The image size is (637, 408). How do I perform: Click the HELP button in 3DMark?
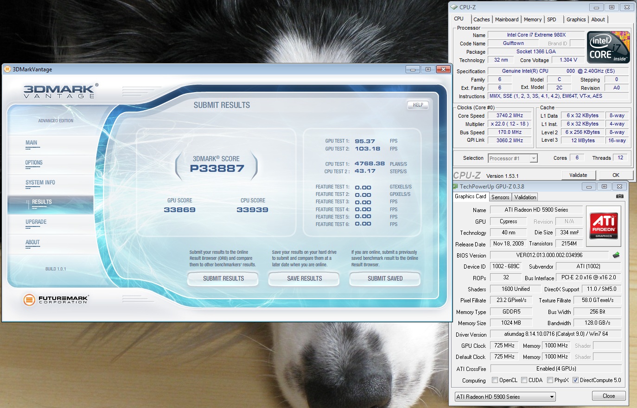click(x=418, y=105)
